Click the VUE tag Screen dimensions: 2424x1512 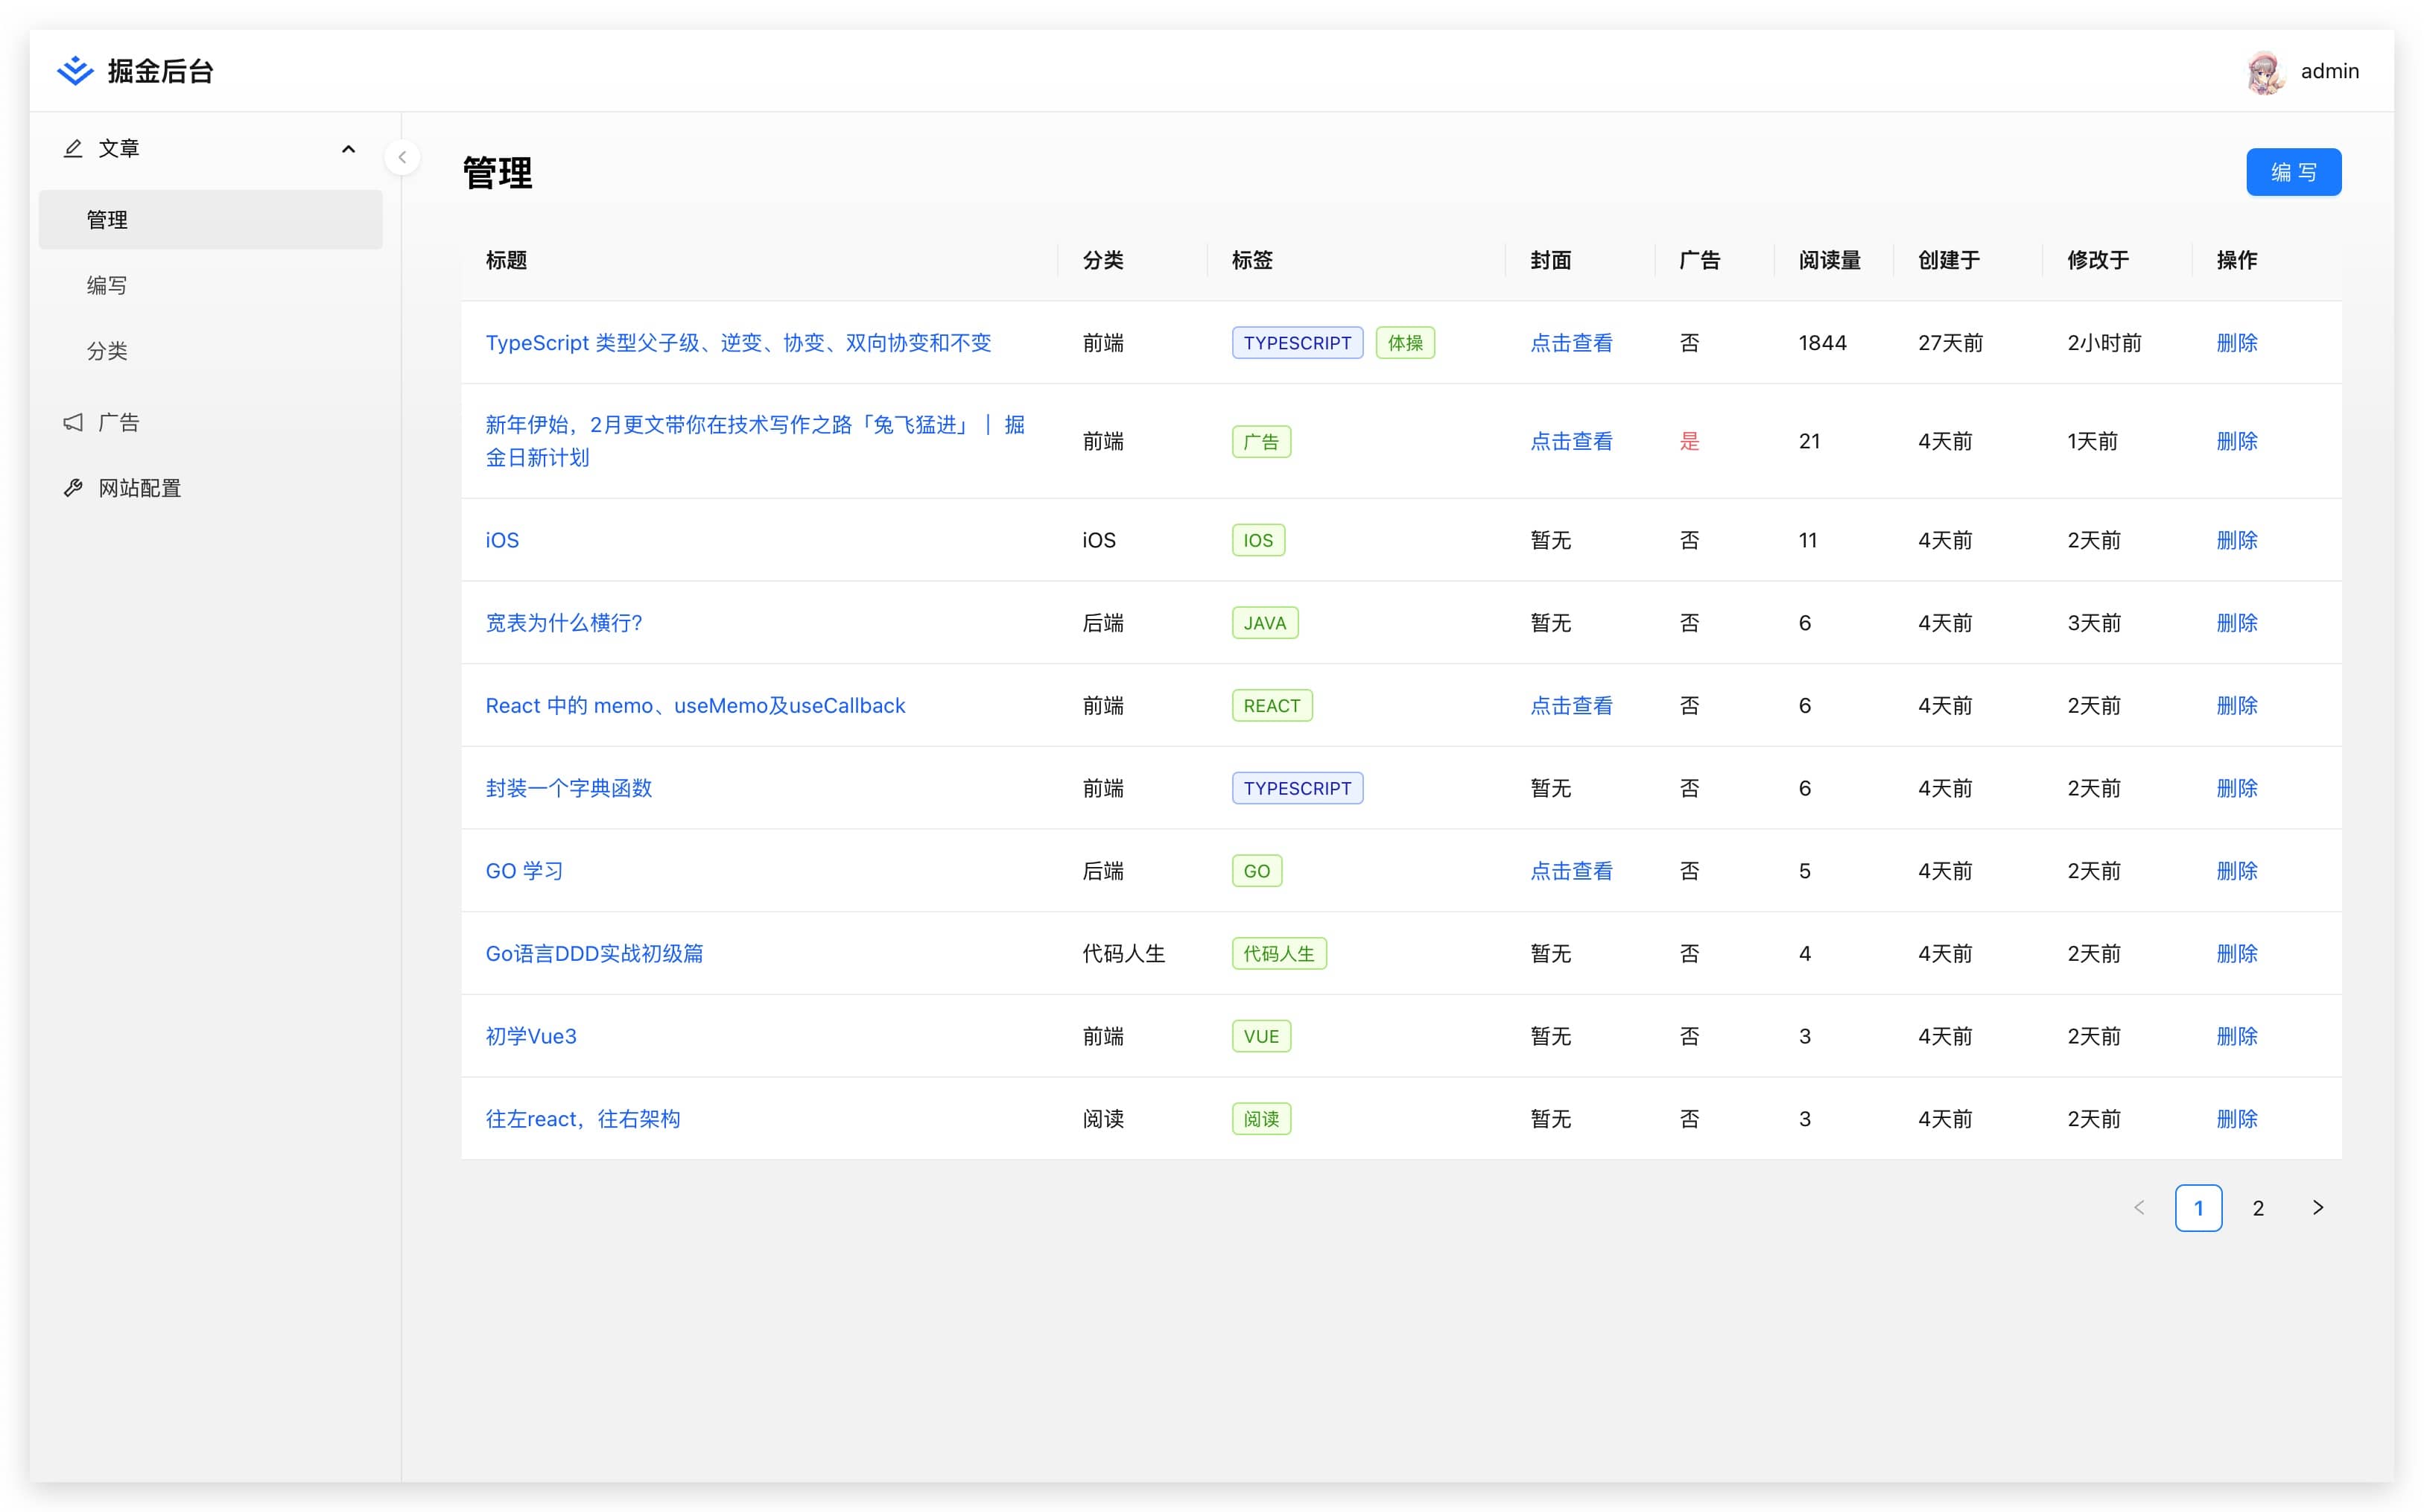click(x=1261, y=1036)
